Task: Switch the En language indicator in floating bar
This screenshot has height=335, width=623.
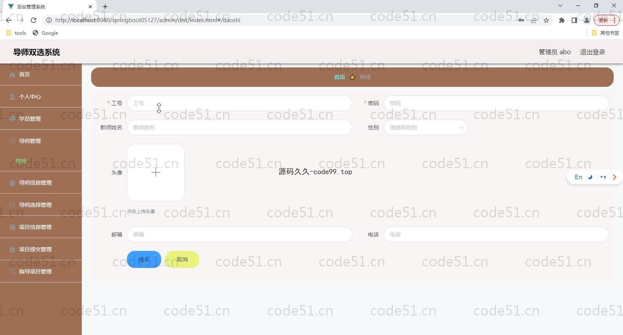Action: click(x=579, y=177)
